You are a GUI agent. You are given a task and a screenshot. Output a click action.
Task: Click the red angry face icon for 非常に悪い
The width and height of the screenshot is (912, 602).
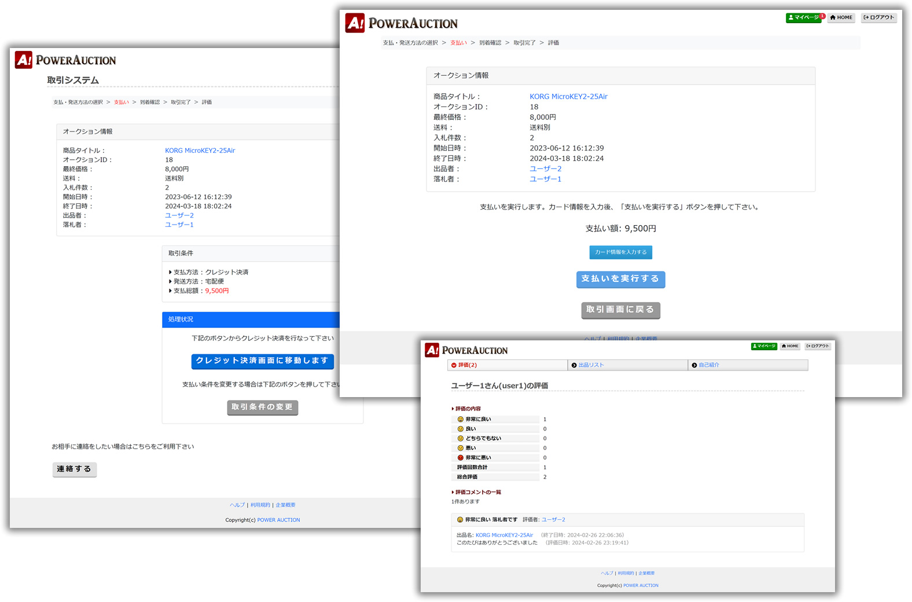(461, 457)
